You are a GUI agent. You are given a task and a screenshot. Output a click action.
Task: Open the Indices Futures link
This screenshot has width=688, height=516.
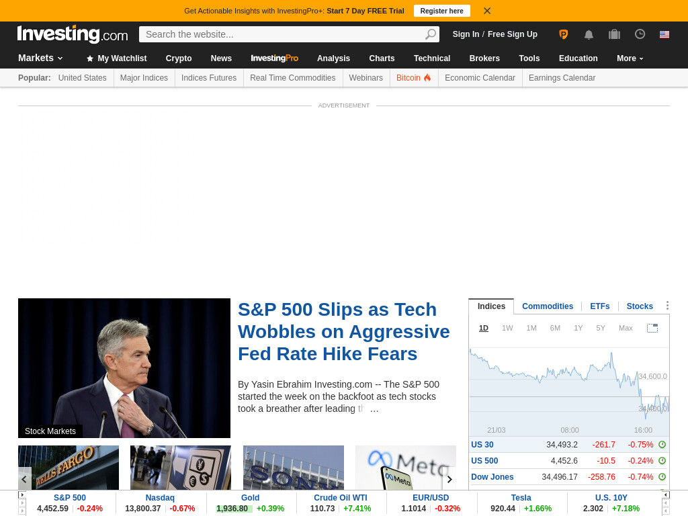coord(209,78)
